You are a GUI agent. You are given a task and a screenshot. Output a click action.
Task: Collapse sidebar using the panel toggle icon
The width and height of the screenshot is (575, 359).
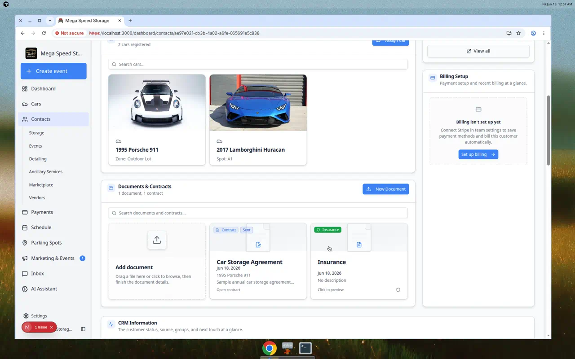tap(83, 329)
